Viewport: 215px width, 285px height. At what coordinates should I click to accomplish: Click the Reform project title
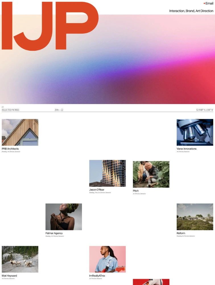coord(181,233)
